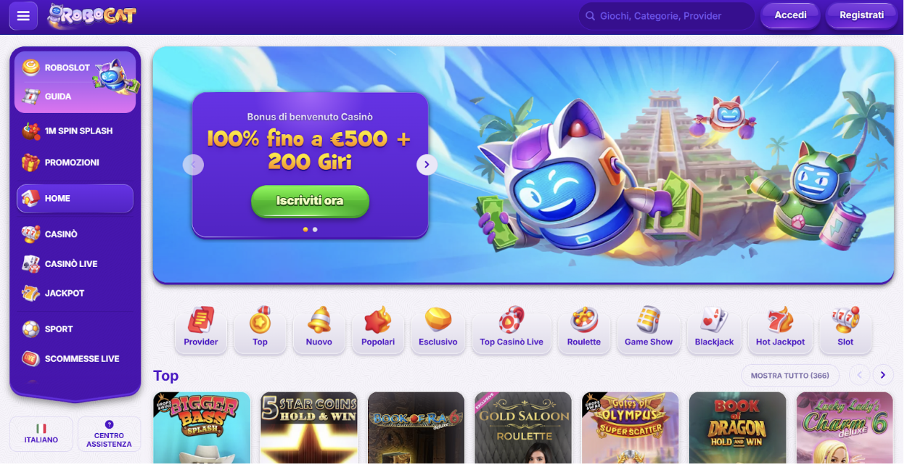Select the second banner pagination dot

click(315, 229)
